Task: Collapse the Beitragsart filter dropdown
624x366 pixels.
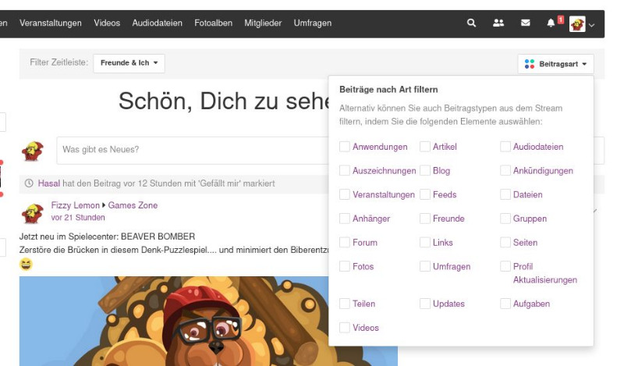Action: click(555, 64)
